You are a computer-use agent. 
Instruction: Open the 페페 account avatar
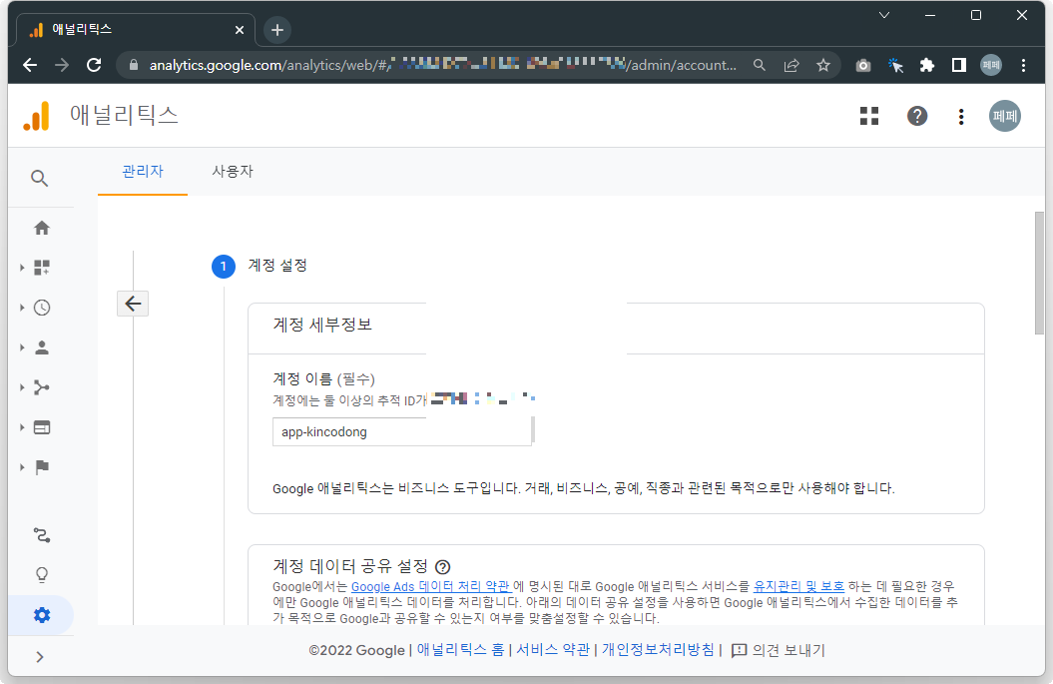1004,116
